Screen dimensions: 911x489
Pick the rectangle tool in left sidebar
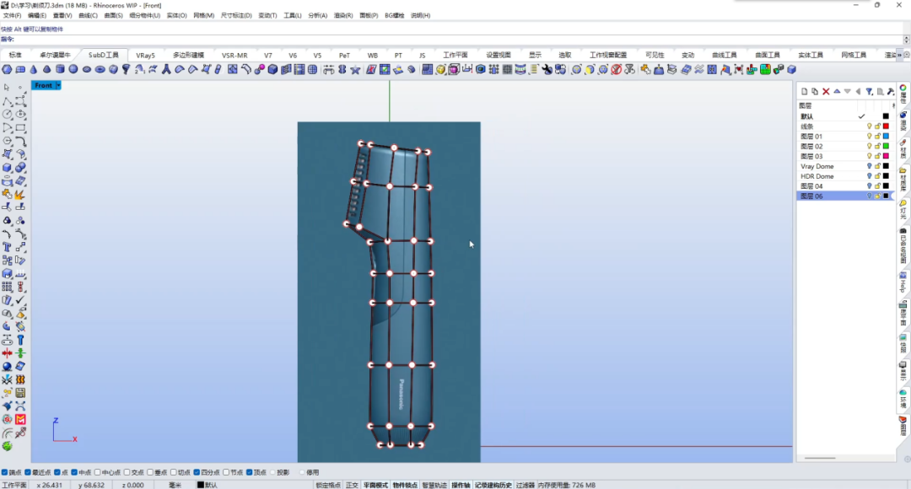coord(20,128)
